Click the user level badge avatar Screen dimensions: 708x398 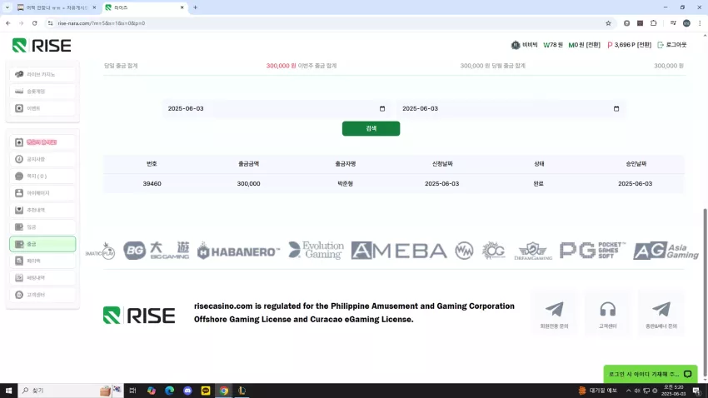coord(516,45)
